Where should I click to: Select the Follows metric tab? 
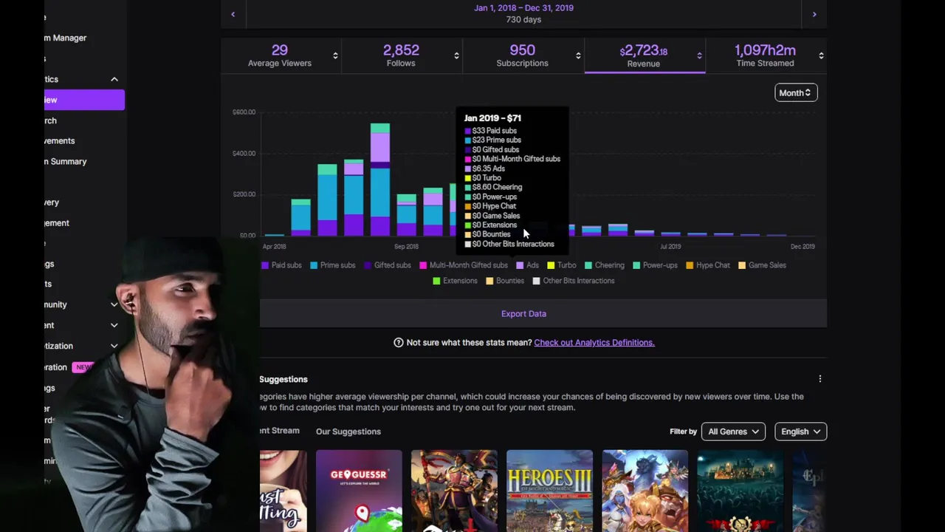[401, 55]
